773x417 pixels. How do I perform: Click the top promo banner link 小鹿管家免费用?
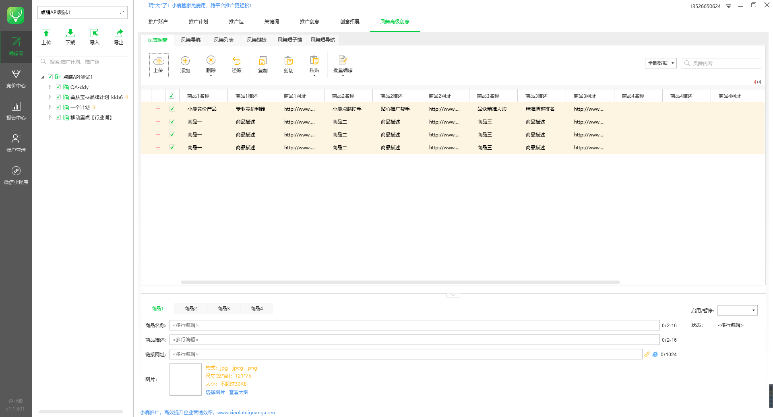pyautogui.click(x=200, y=6)
